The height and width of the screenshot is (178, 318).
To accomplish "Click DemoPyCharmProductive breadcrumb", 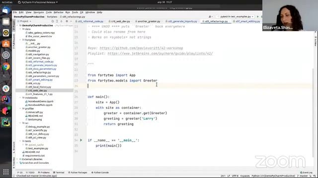I will pyautogui.click(x=29, y=17).
